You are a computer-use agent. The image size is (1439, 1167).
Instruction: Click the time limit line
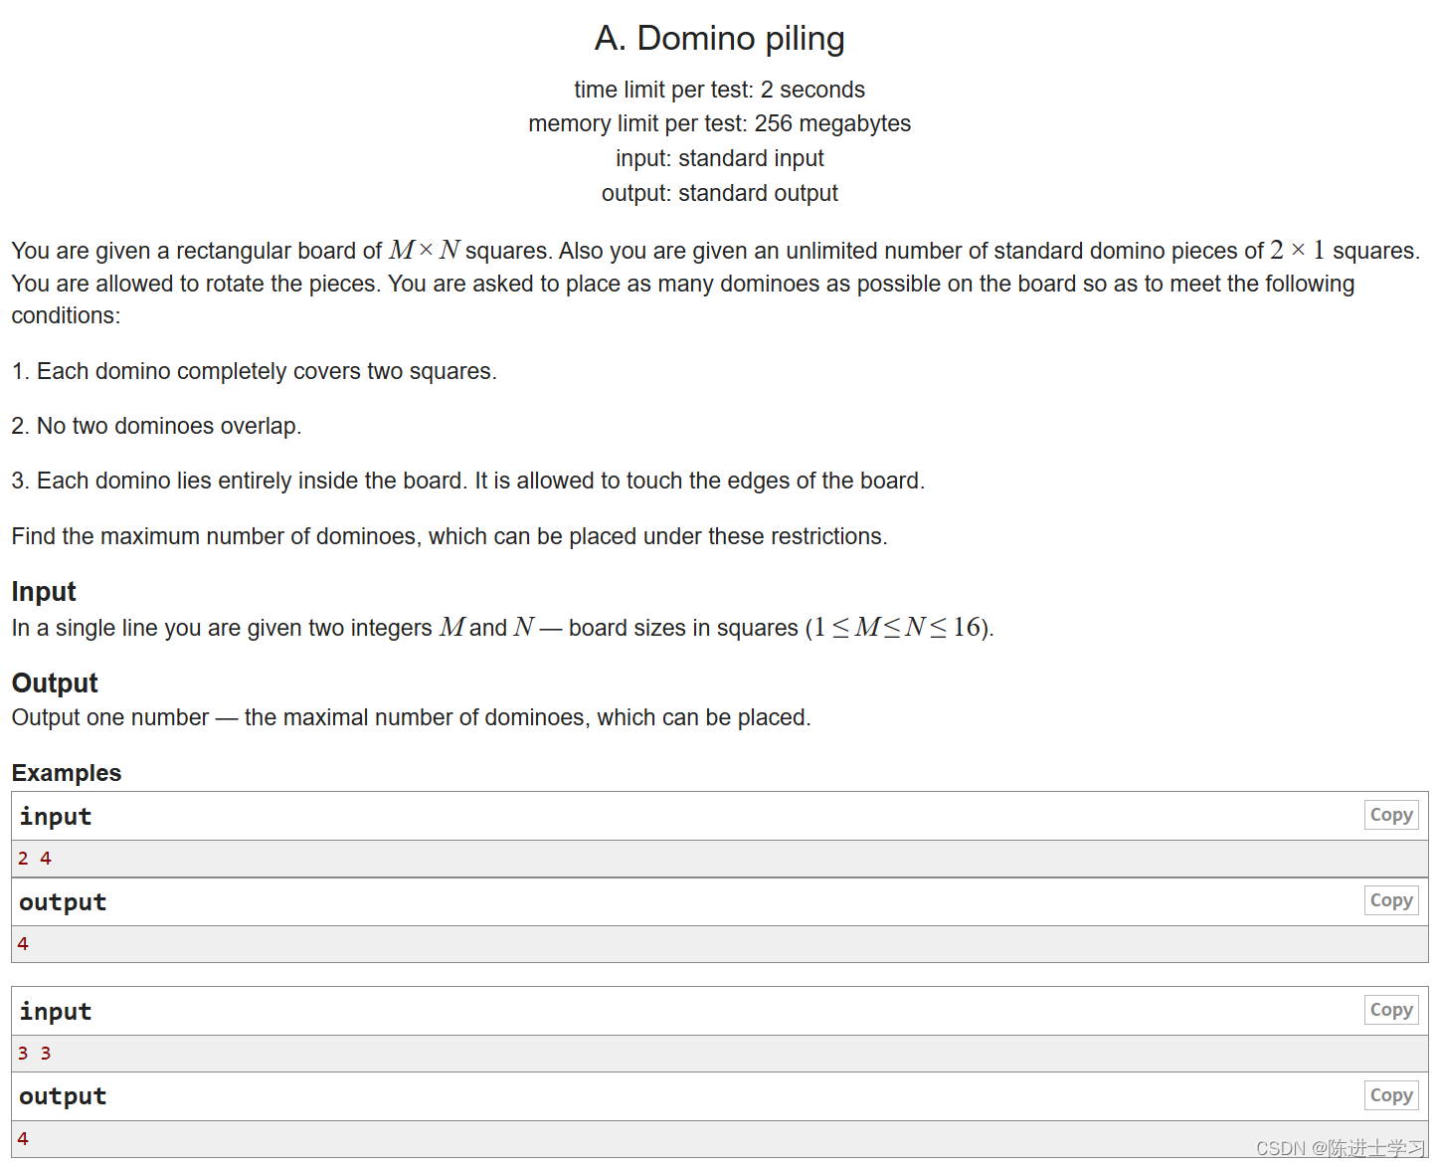pos(718,89)
